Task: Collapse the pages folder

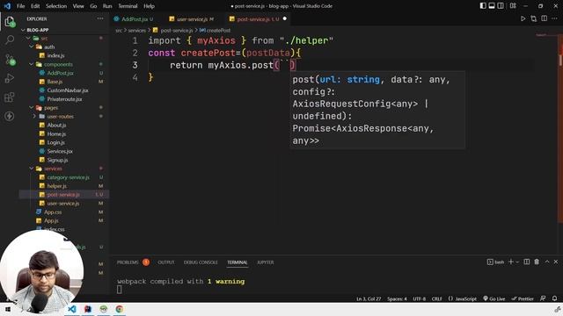Action: pyautogui.click(x=32, y=107)
